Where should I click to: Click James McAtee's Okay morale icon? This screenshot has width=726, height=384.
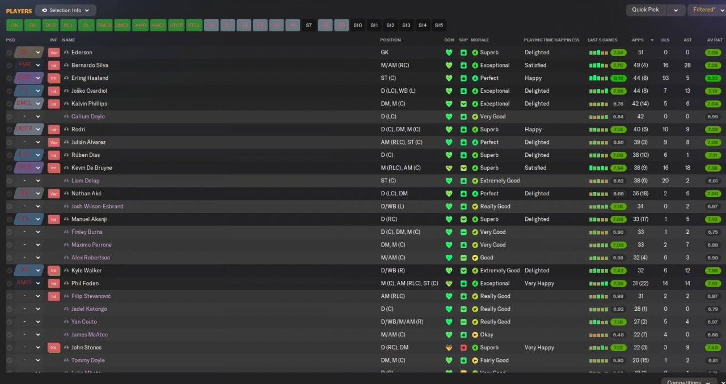(475, 335)
